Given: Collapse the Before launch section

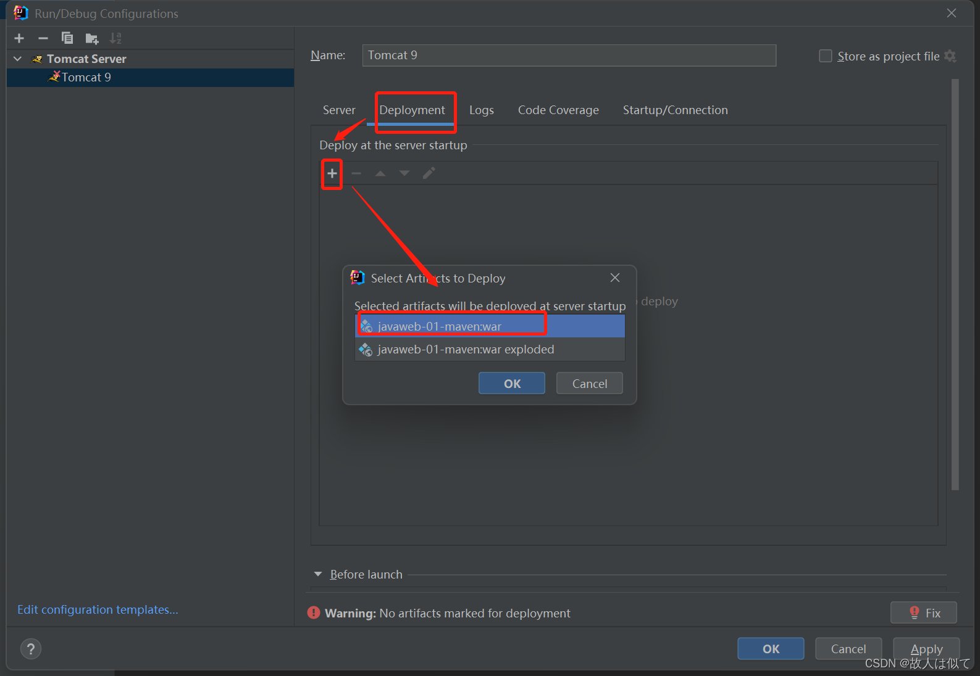Looking at the screenshot, I should click(318, 574).
